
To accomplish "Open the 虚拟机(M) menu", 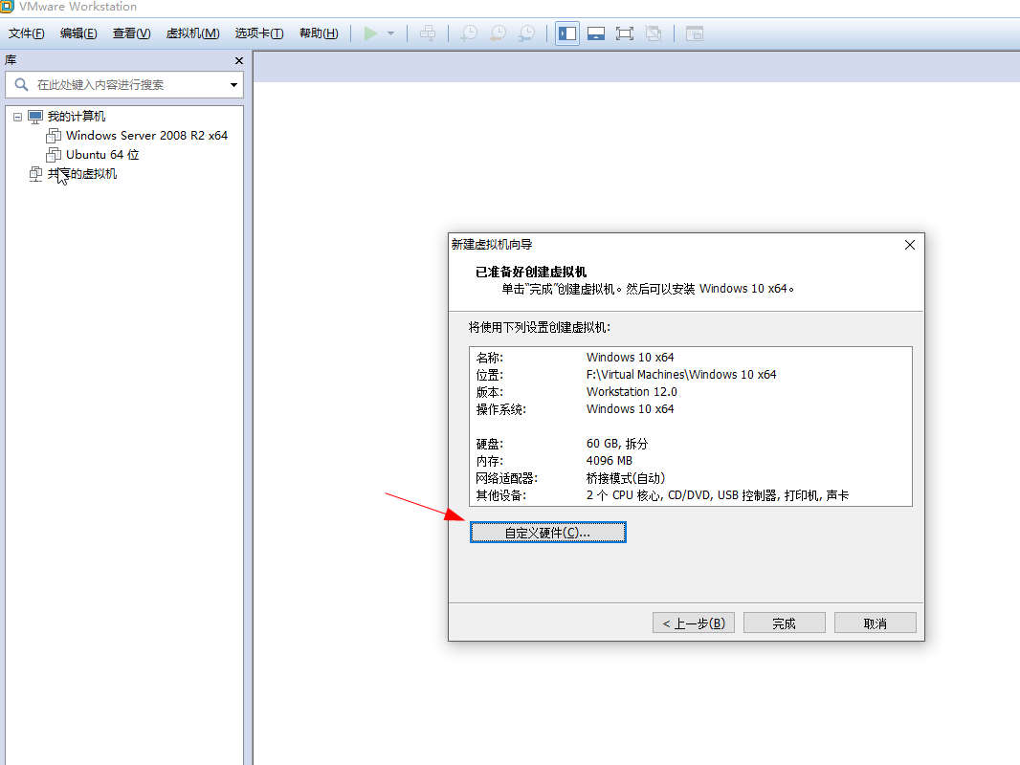I will (x=192, y=33).
